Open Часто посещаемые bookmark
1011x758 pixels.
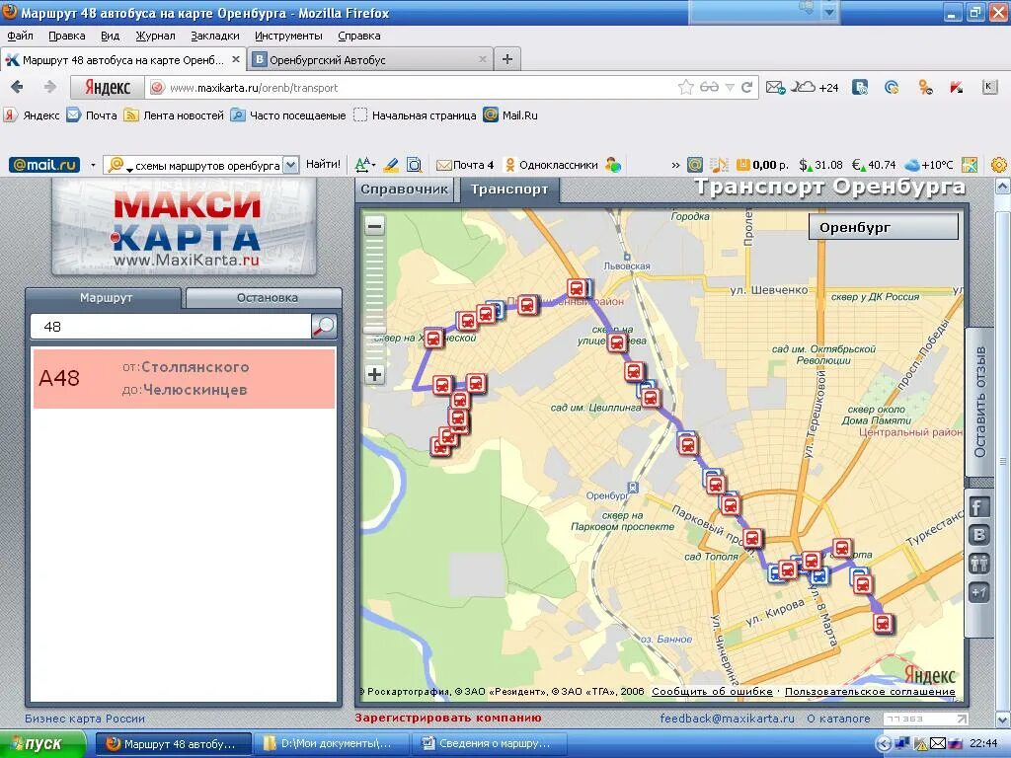(x=288, y=115)
